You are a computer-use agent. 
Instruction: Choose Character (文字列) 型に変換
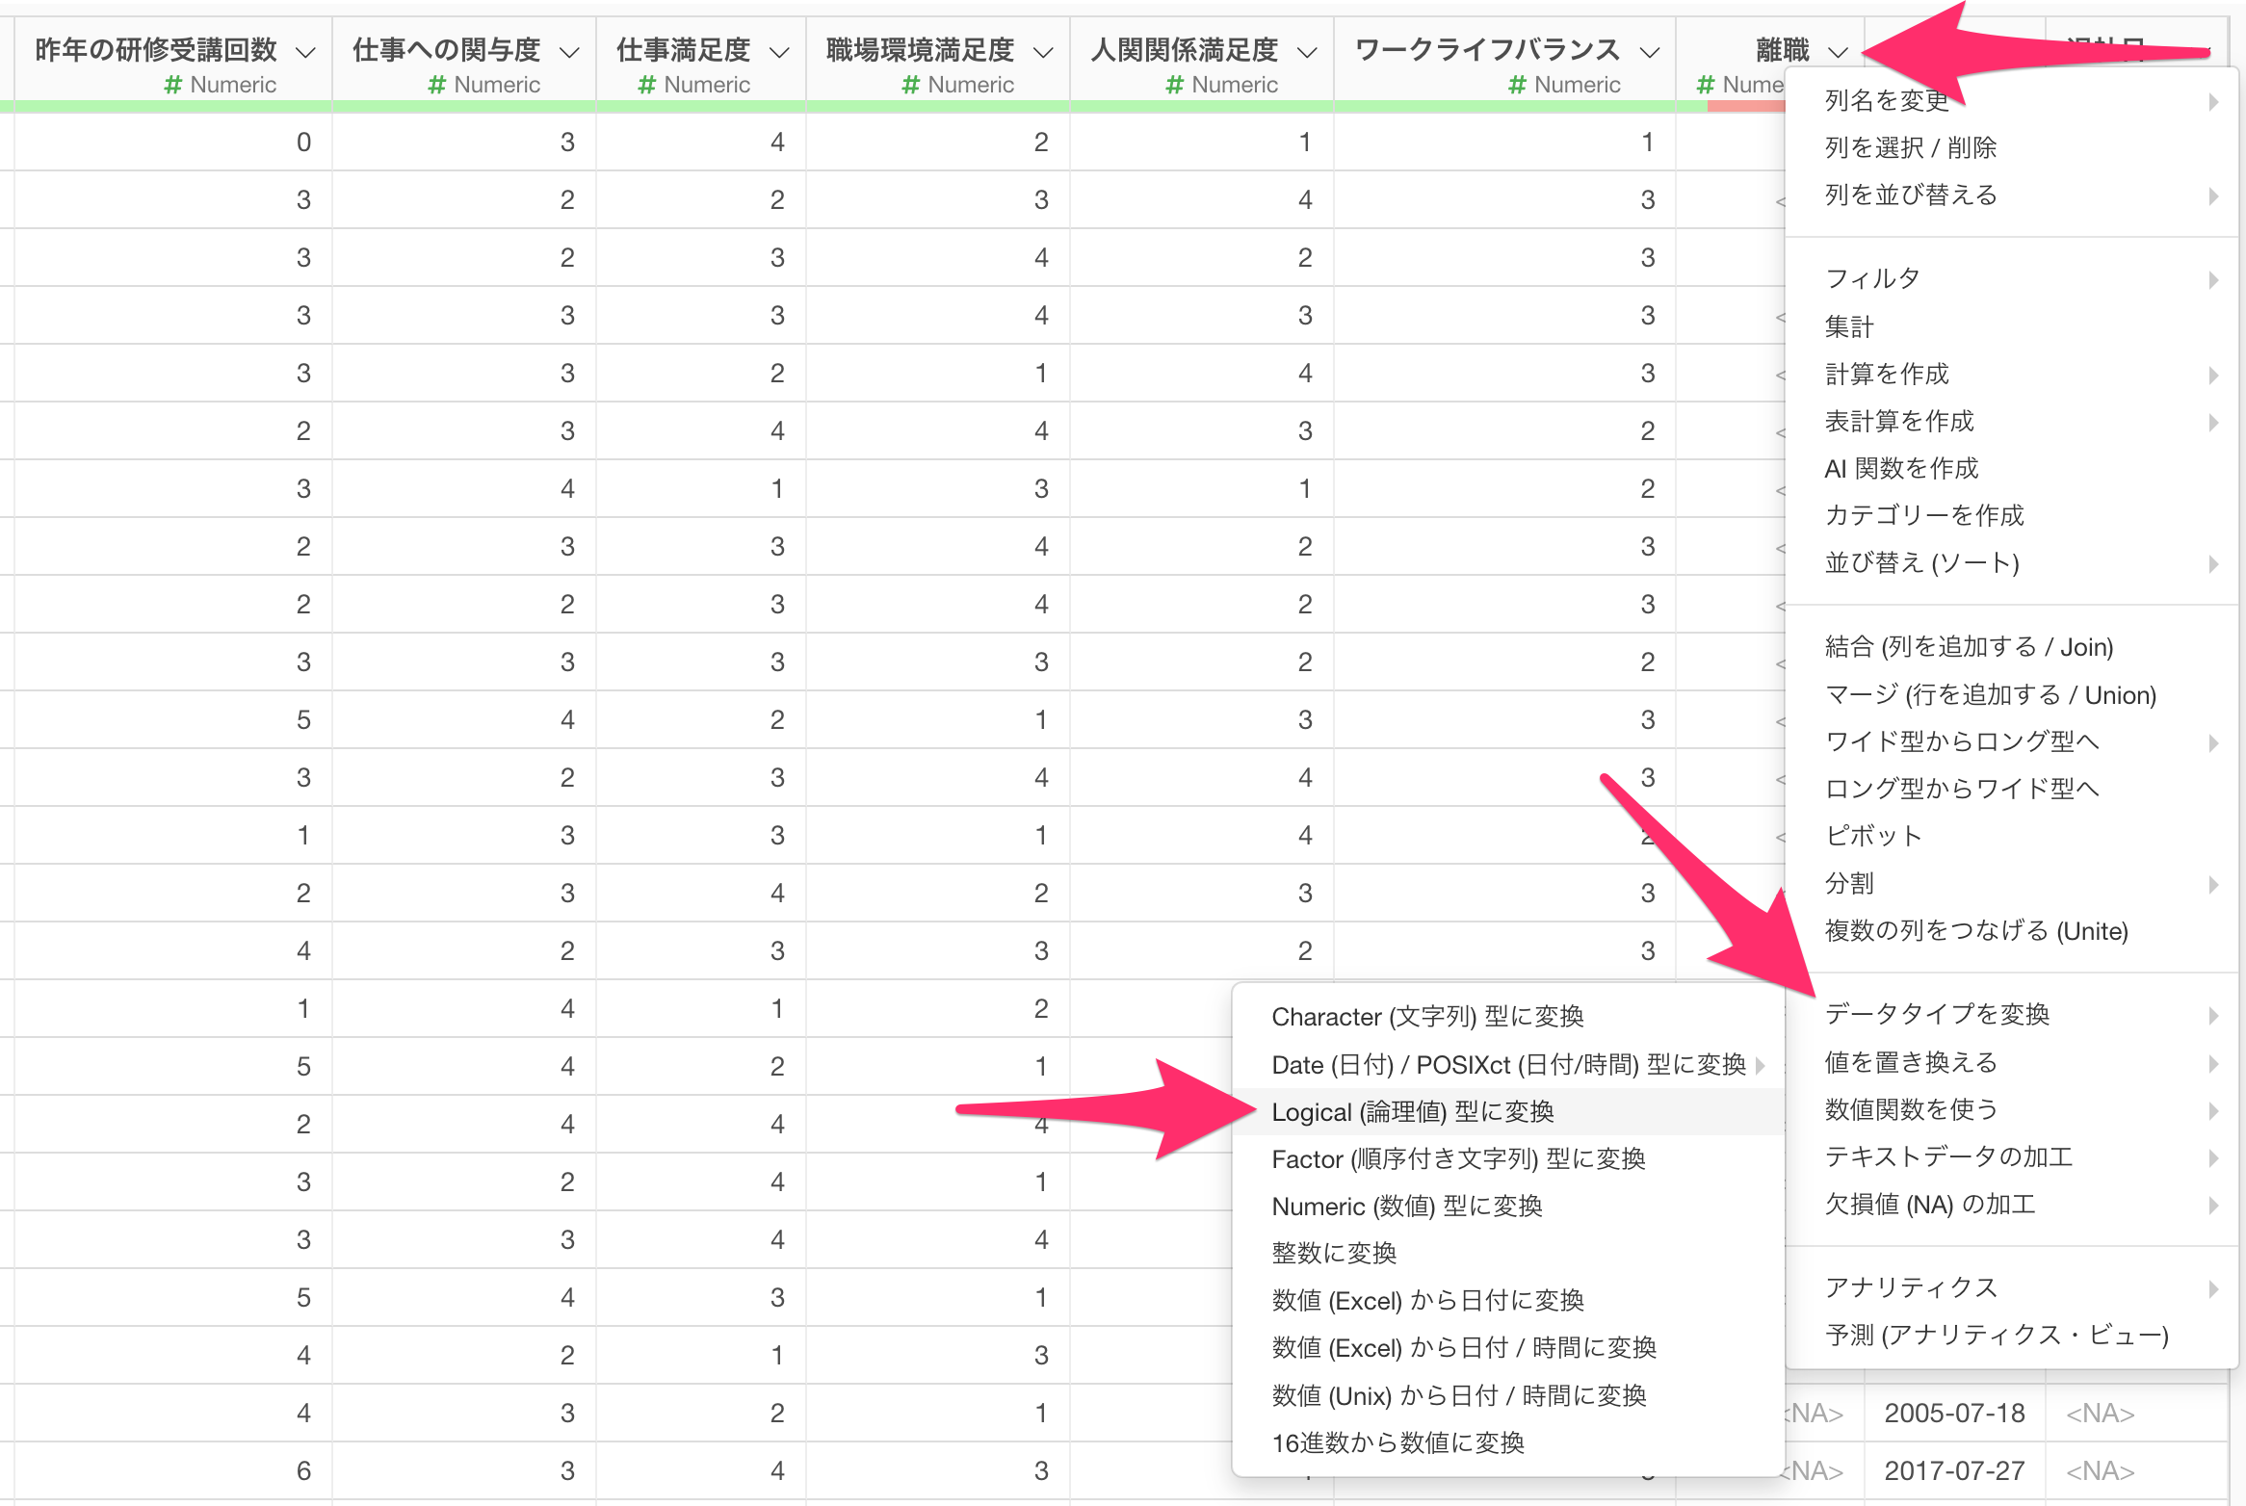1427,1017
